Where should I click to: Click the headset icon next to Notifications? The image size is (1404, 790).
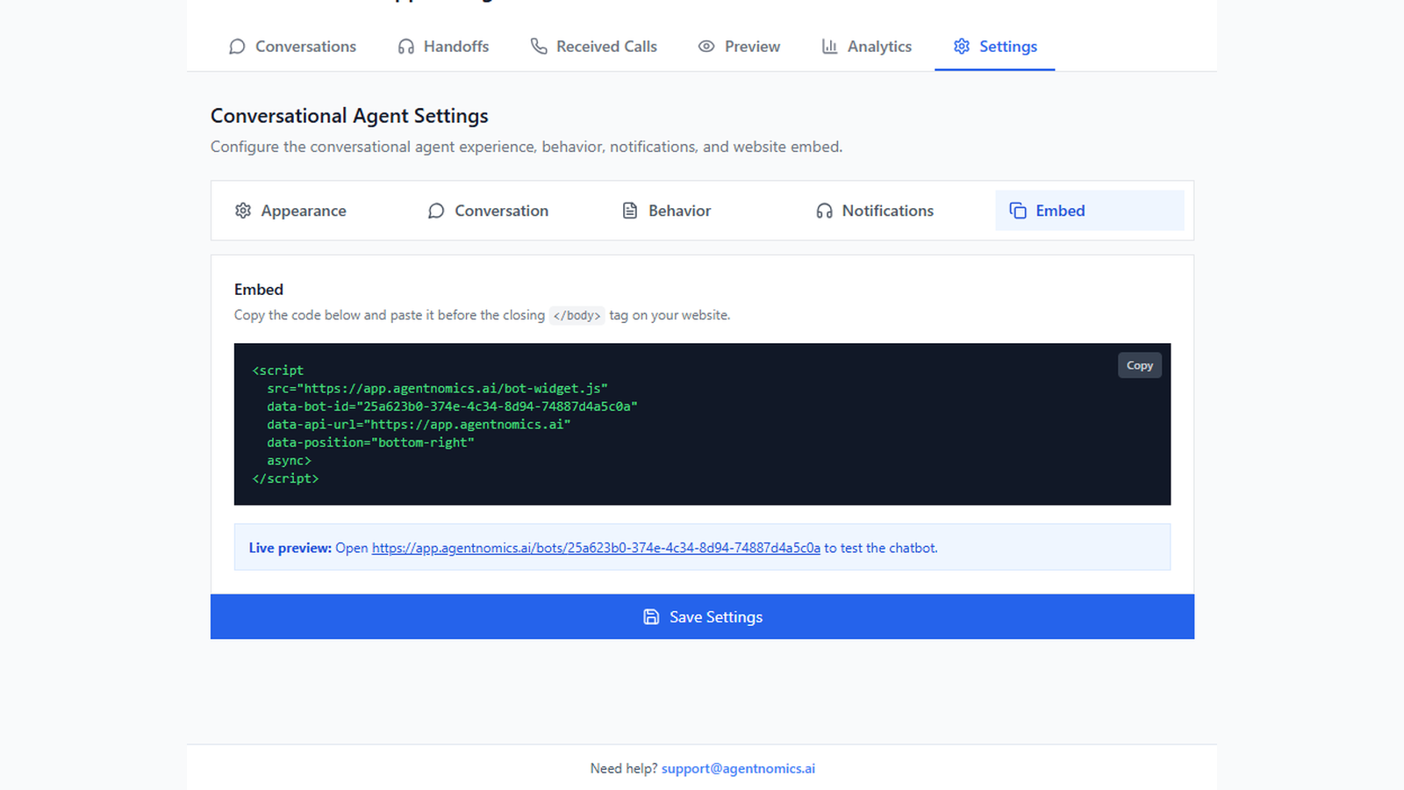coord(824,211)
